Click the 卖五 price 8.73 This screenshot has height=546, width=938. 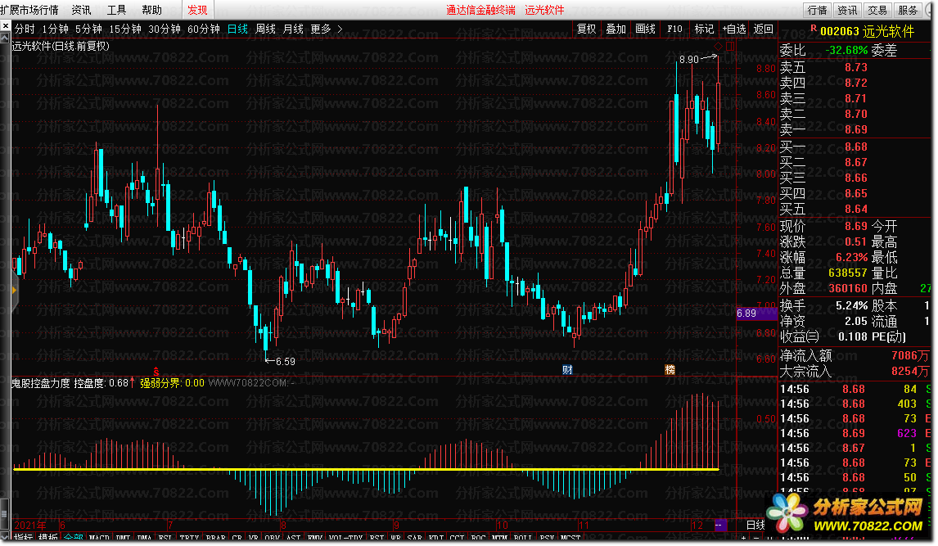856,67
